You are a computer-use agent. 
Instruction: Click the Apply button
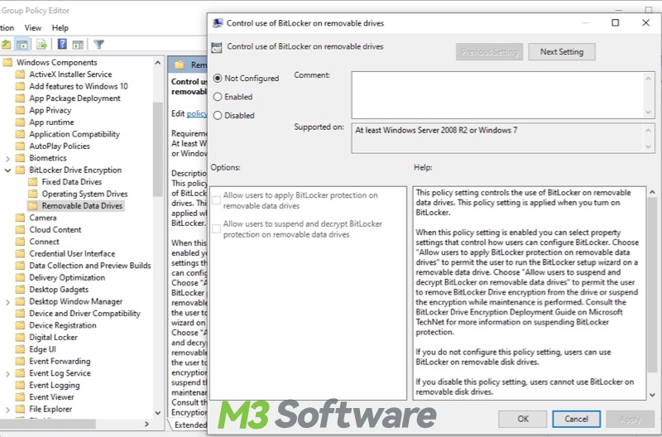[x=630, y=419]
